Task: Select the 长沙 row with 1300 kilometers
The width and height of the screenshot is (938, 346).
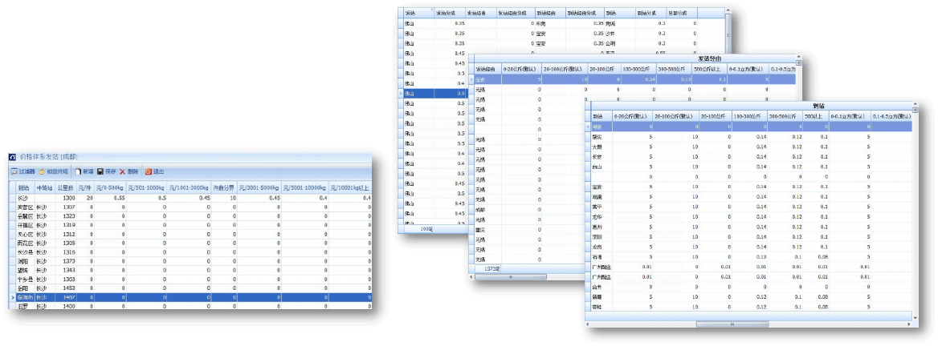Action: pyautogui.click(x=24, y=197)
